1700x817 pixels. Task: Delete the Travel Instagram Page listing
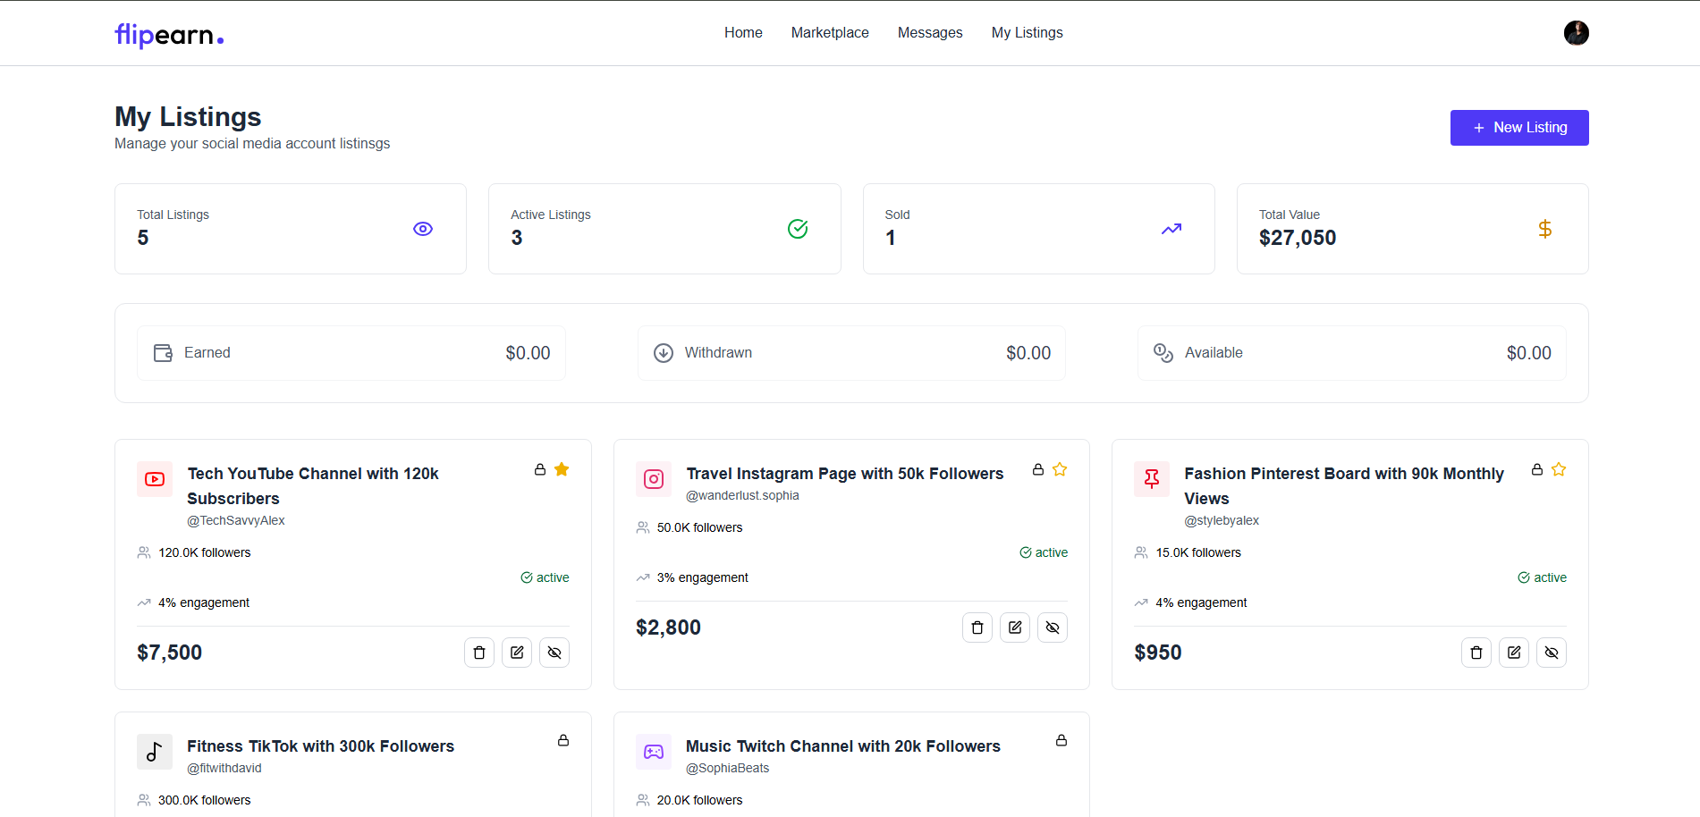(x=977, y=627)
